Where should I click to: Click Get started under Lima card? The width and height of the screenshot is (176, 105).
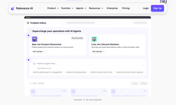pos(98,52)
